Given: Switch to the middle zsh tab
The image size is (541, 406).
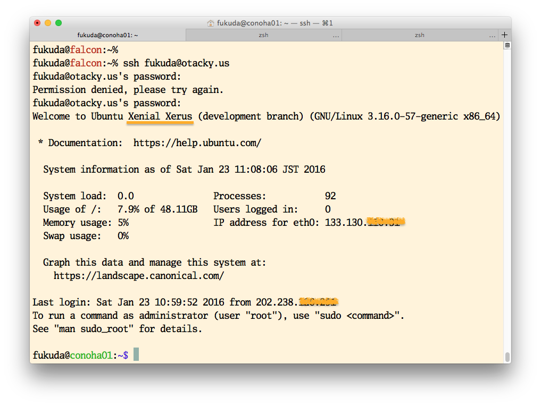Looking at the screenshot, I should click(x=264, y=35).
